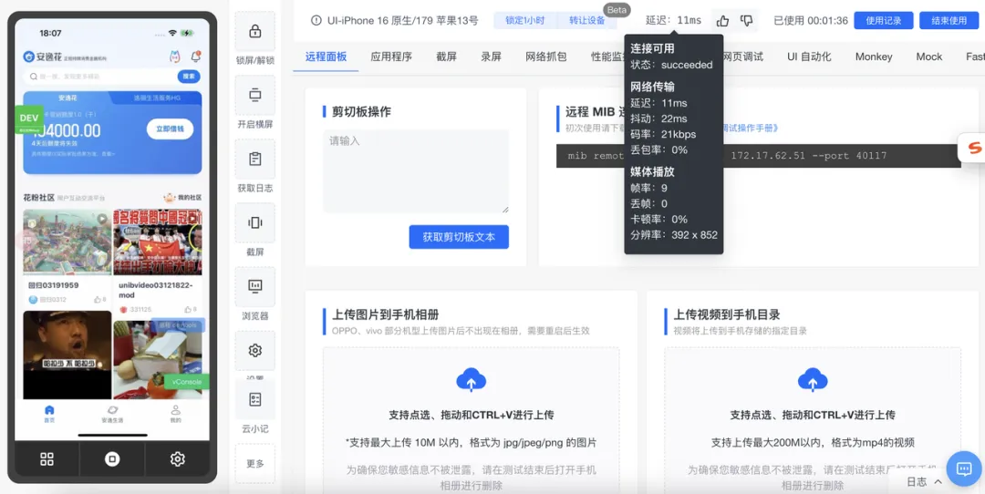Click the settings gear in the sidebar
The height and width of the screenshot is (494, 985).
coord(255,350)
